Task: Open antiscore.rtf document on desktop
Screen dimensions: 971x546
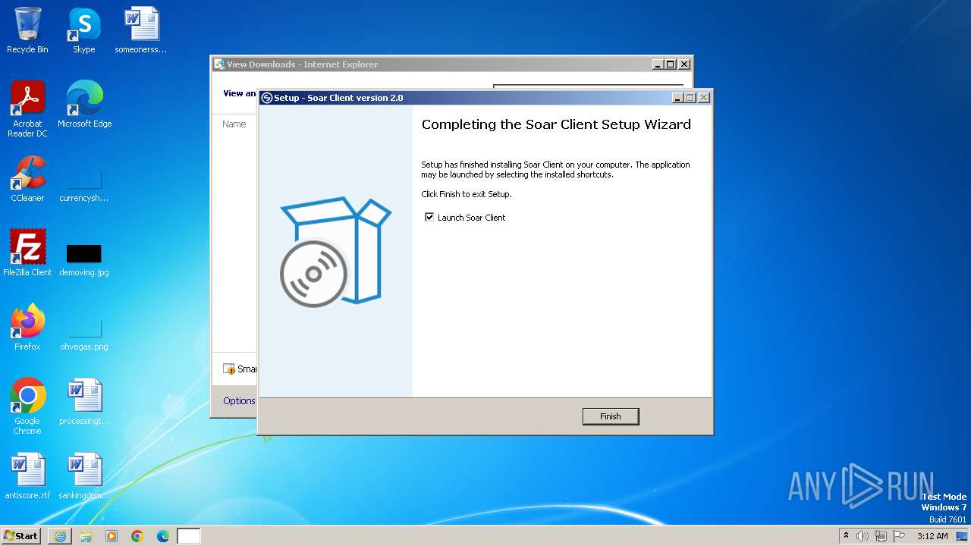Action: click(27, 476)
